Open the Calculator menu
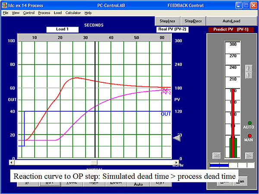Viewport: 259px width, 194px height. [x=73, y=13]
